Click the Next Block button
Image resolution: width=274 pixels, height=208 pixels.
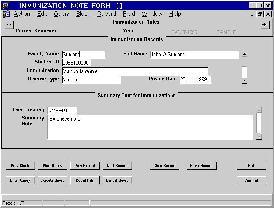[x=52, y=166]
